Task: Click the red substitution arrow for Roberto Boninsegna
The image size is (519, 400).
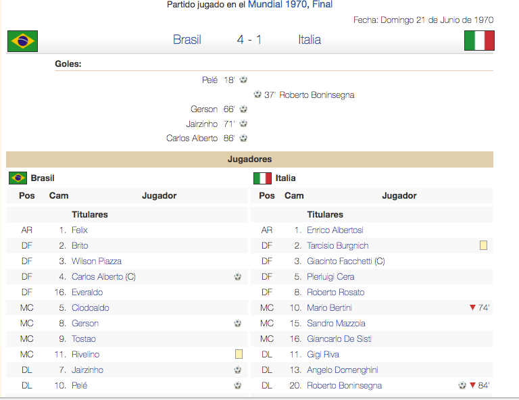Action: [x=472, y=385]
